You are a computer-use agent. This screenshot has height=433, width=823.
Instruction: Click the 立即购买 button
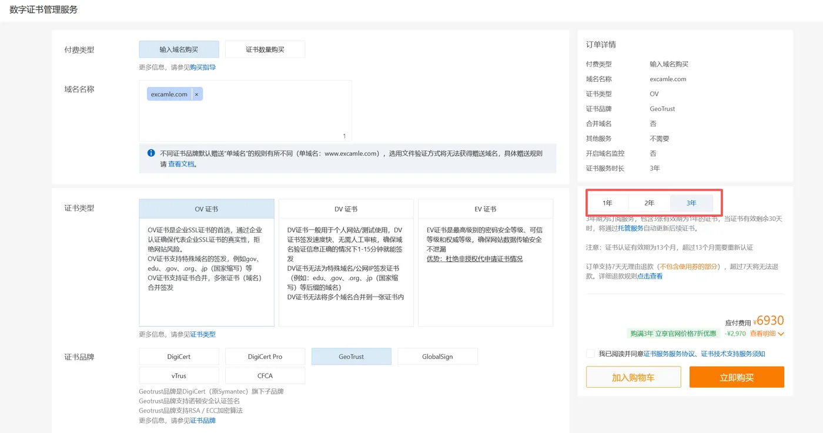[x=737, y=377]
